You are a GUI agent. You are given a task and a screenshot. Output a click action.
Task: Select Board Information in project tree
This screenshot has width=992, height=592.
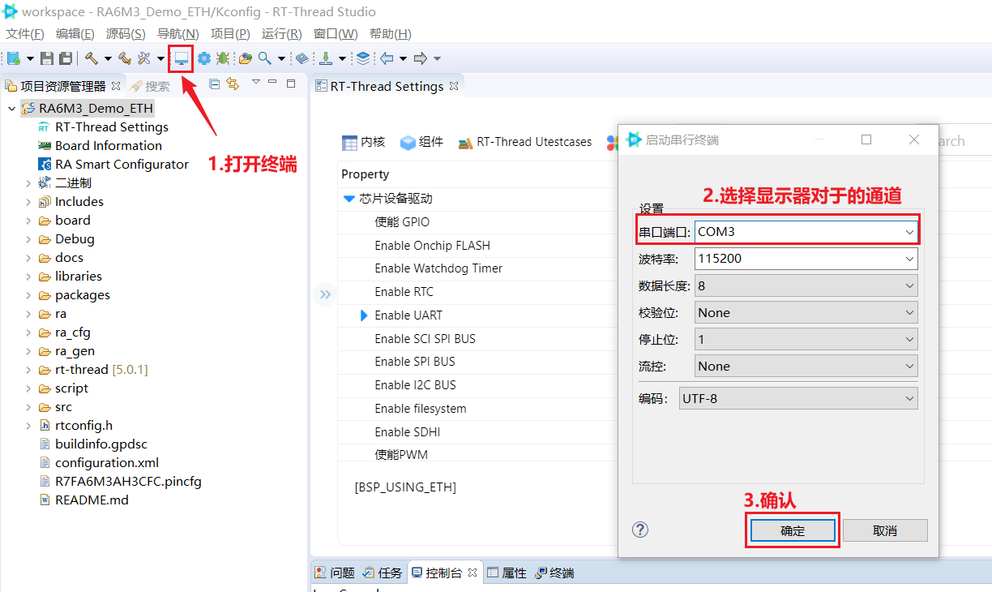100,146
